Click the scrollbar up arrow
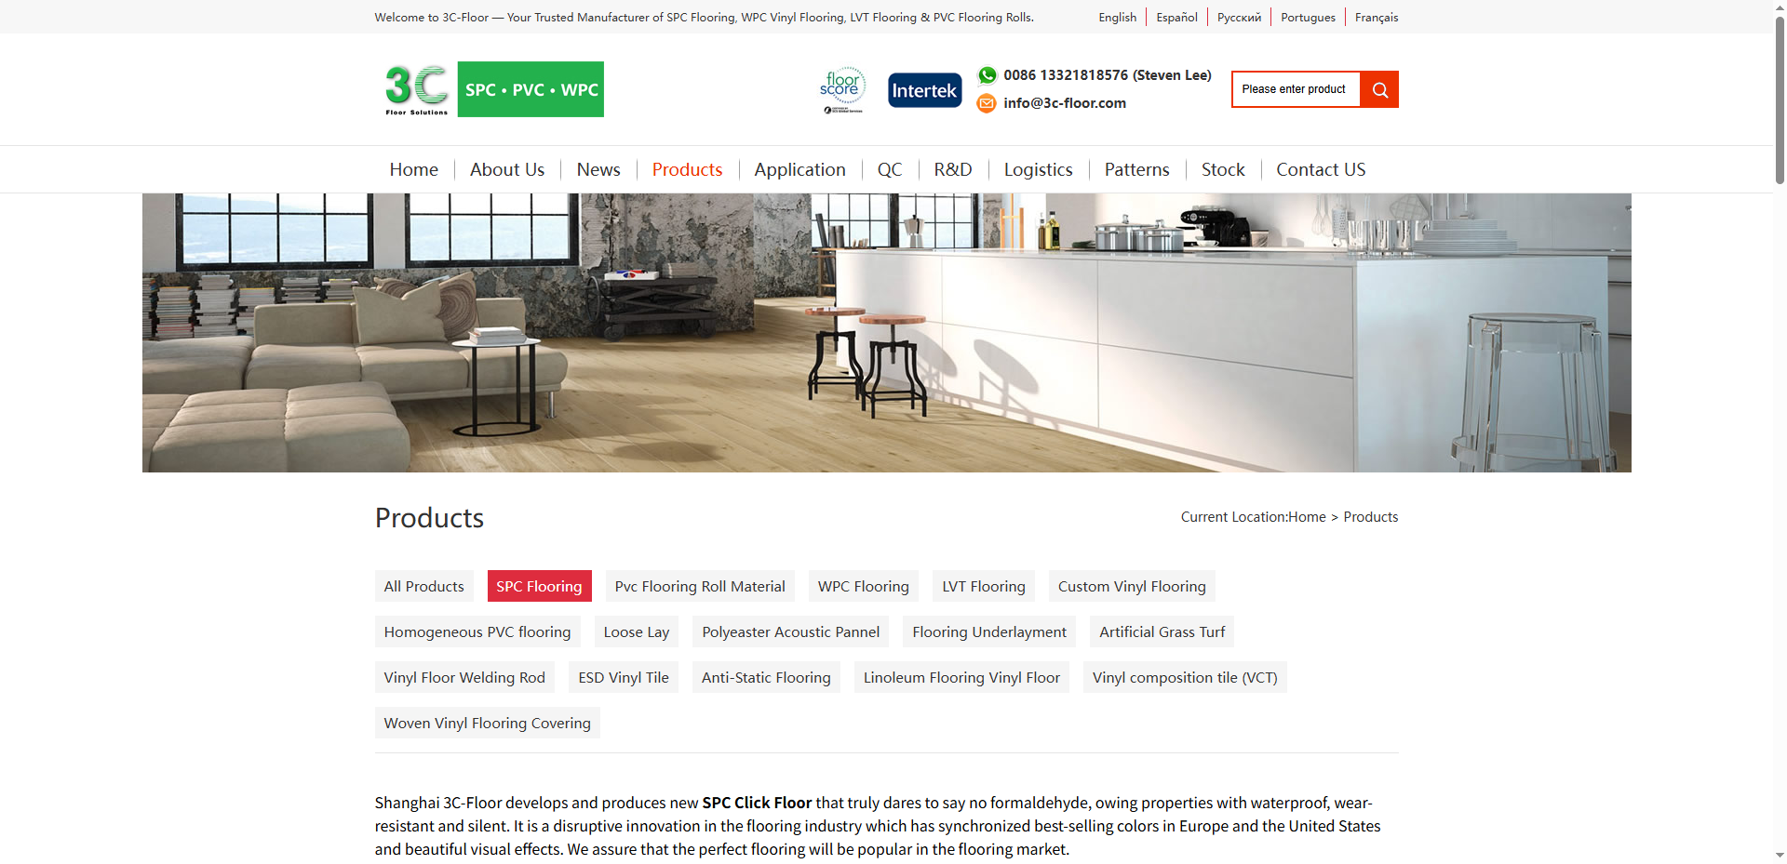 1778,7
